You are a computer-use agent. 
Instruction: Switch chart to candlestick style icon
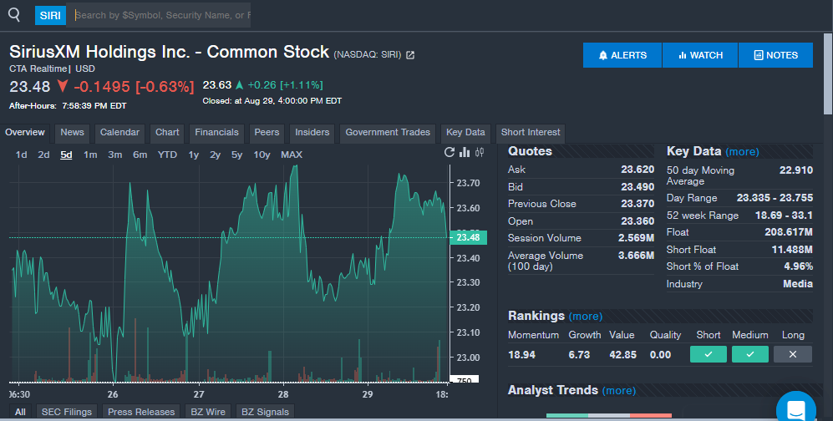tap(480, 152)
